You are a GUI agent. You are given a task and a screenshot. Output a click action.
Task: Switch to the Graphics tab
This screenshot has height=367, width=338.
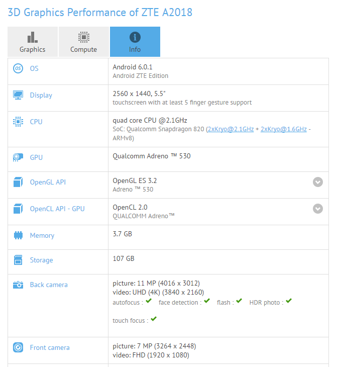[33, 42]
